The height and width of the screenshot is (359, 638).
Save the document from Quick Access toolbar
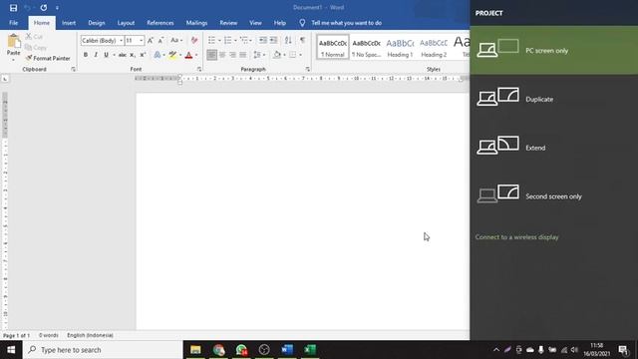13,8
